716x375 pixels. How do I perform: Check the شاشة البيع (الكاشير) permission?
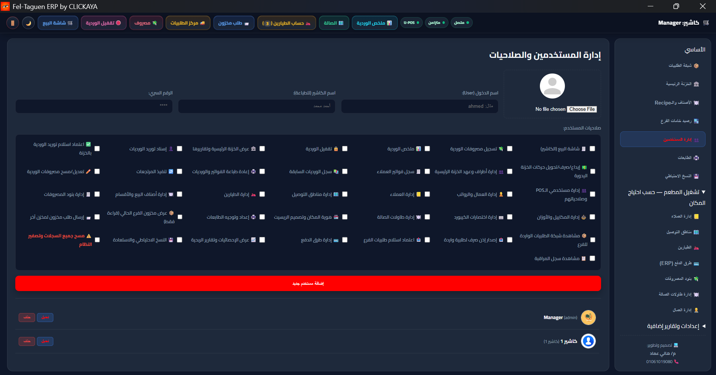[593, 149]
